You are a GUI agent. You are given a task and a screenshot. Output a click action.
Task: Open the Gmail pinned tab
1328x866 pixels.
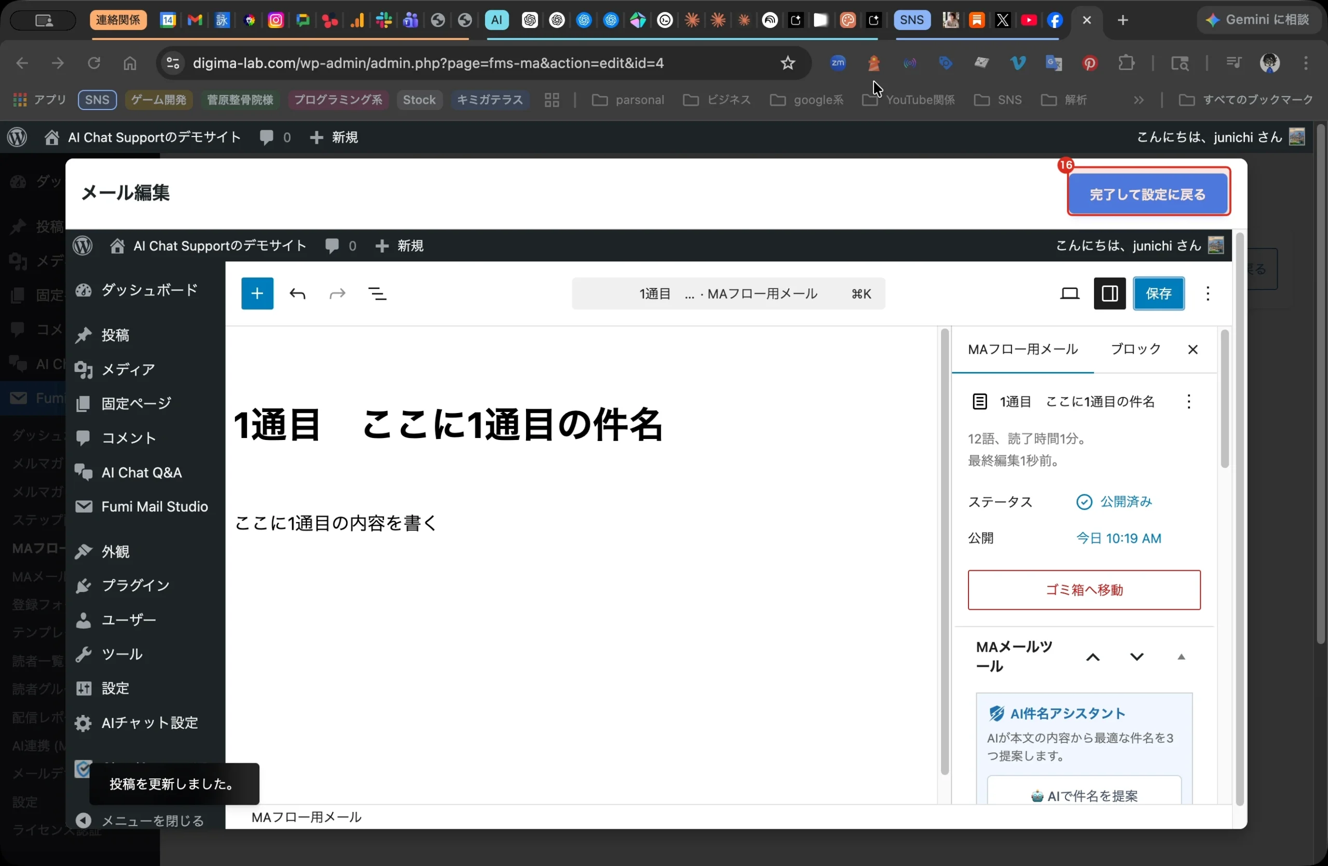point(195,21)
